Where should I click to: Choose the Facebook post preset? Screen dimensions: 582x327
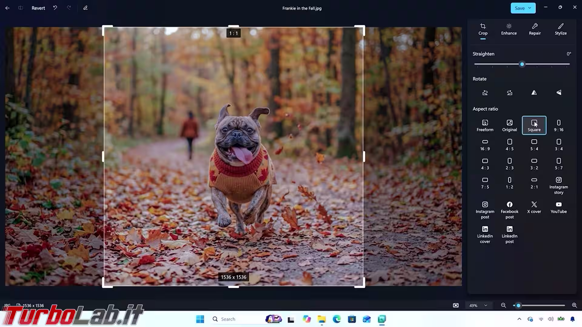point(510,210)
